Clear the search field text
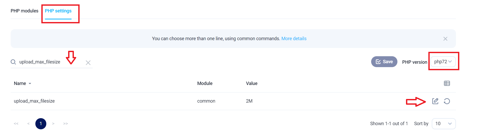Screen dimensions: 477x135 coord(88,63)
